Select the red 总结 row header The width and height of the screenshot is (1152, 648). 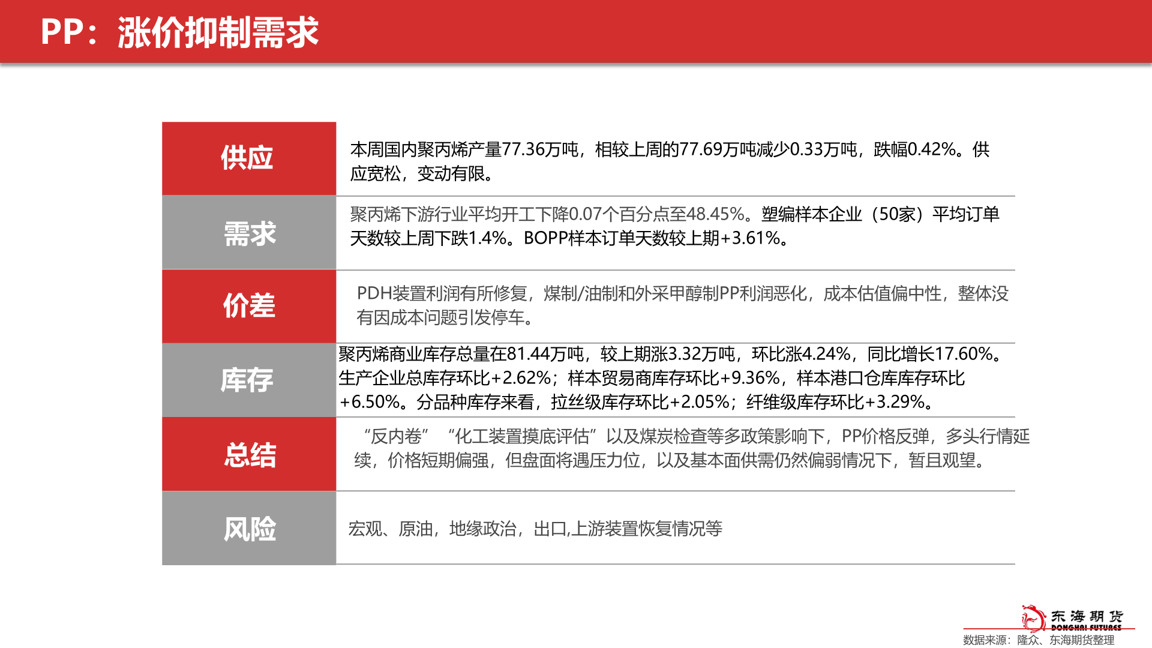coord(250,454)
